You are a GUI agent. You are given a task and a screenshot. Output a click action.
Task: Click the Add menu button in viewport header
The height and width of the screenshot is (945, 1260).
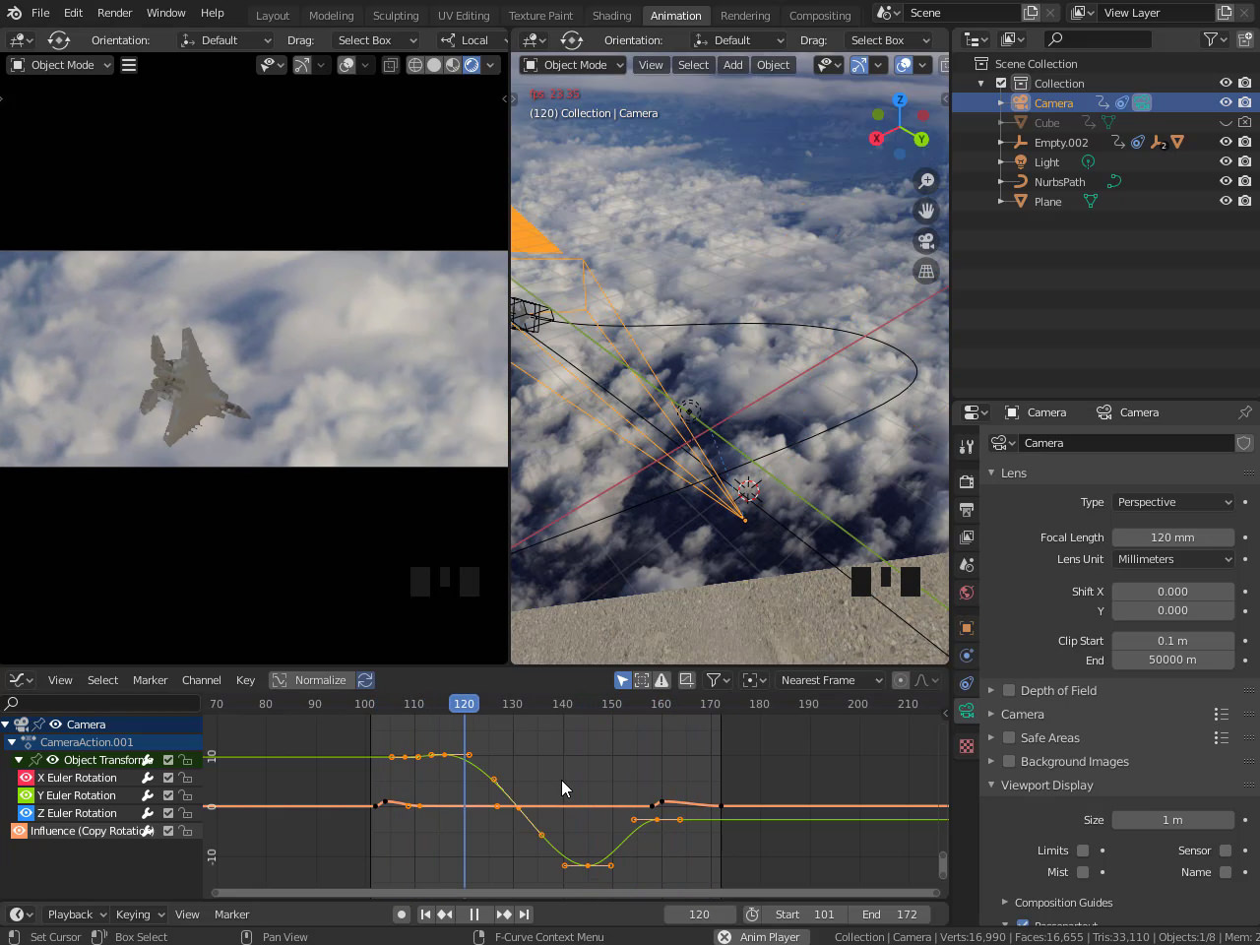click(x=732, y=65)
